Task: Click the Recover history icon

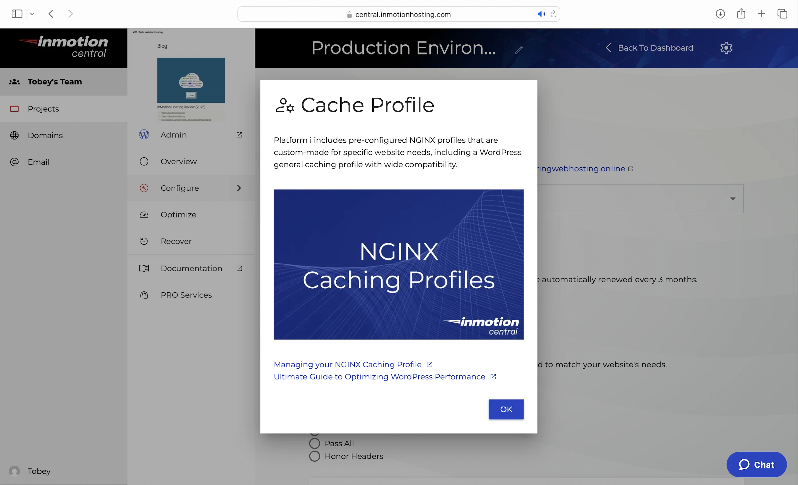Action: 144,241
